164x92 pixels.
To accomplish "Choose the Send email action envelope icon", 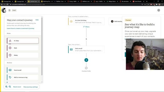I will (x=10, y=70).
